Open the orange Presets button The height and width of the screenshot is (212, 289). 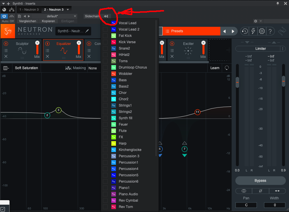point(191,31)
